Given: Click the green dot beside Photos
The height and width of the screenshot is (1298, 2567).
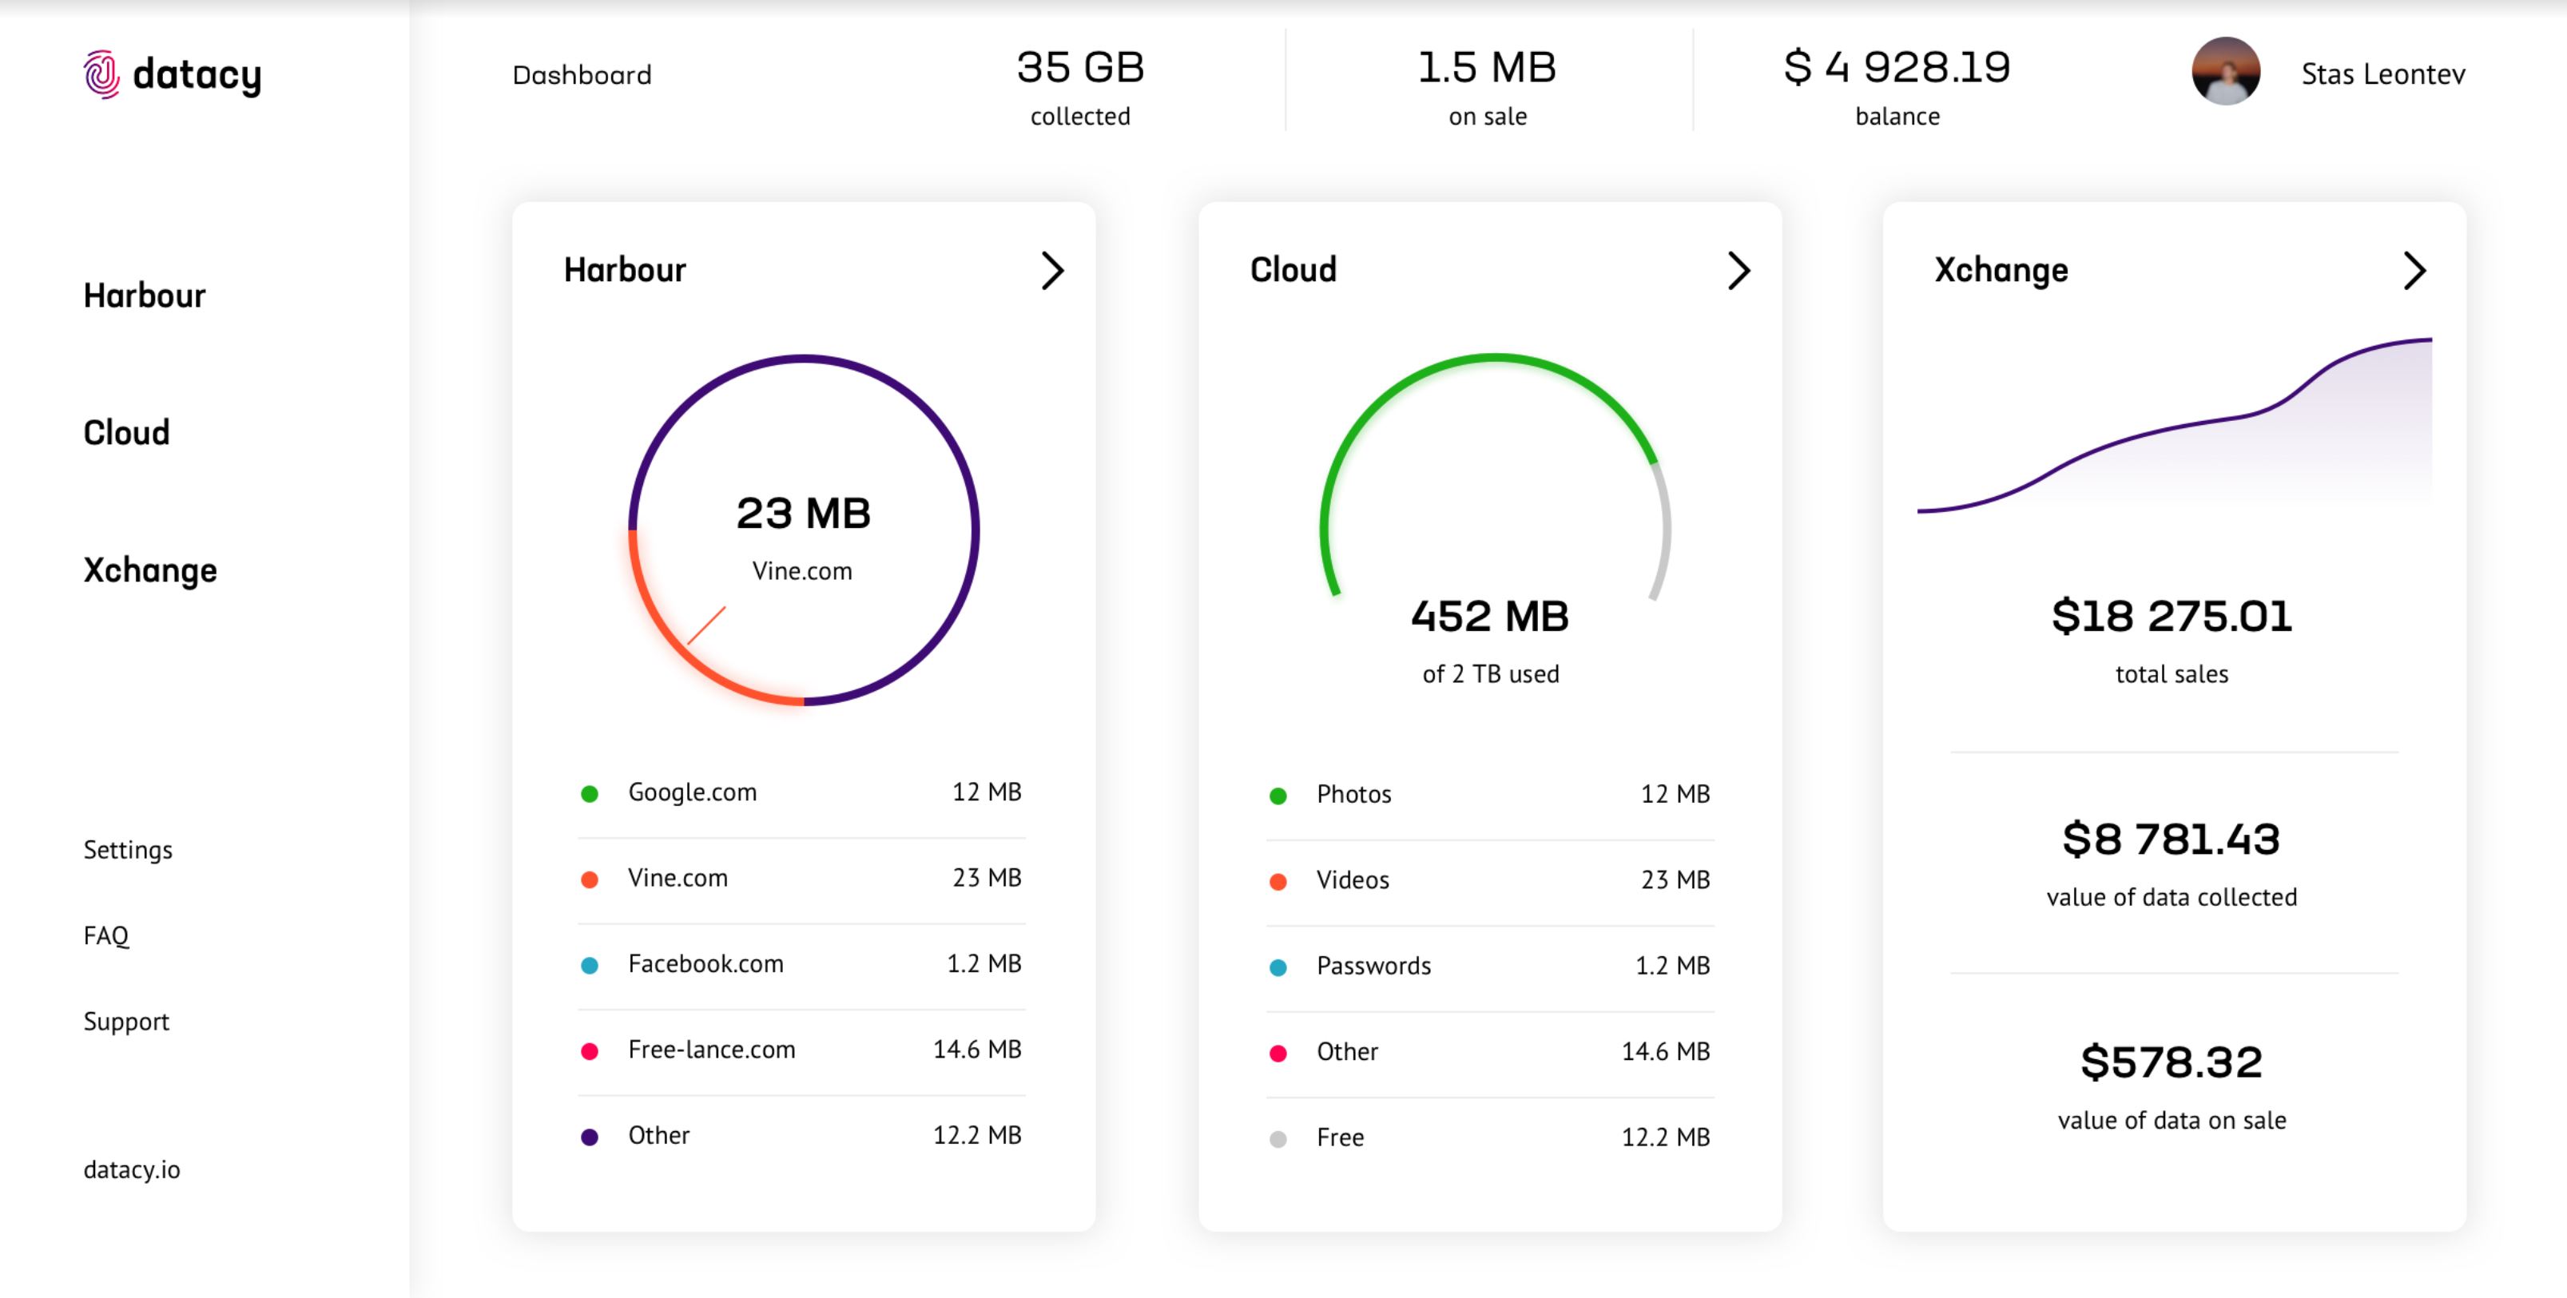Looking at the screenshot, I should coord(1278,796).
